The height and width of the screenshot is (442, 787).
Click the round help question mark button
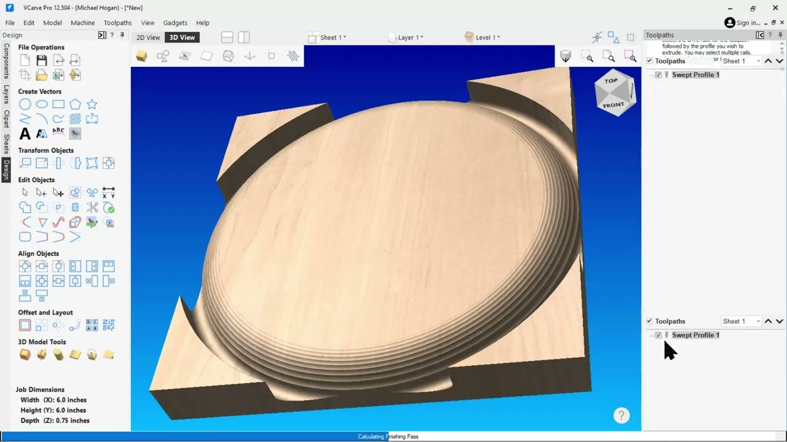pos(622,416)
